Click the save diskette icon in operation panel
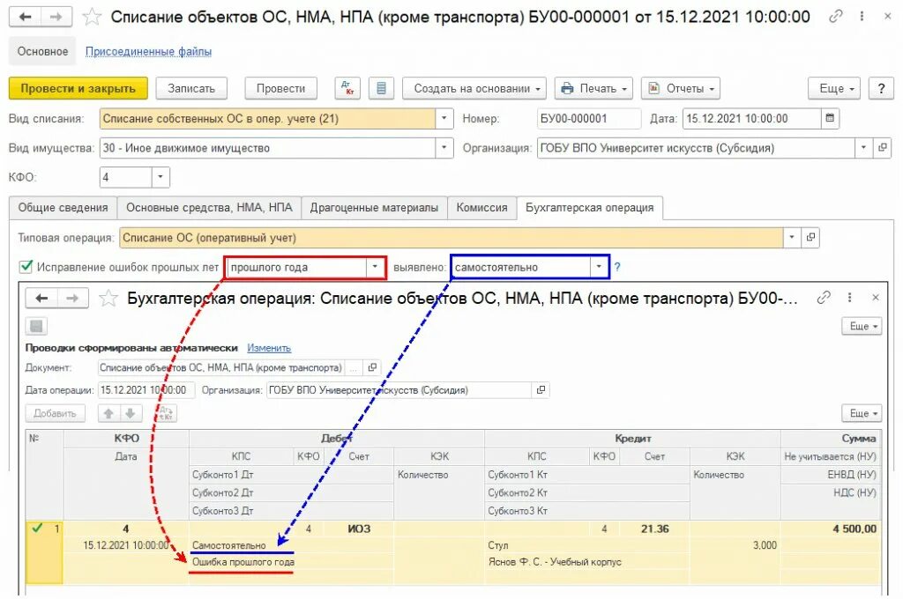Image resolution: width=903 pixels, height=599 pixels. tap(36, 326)
